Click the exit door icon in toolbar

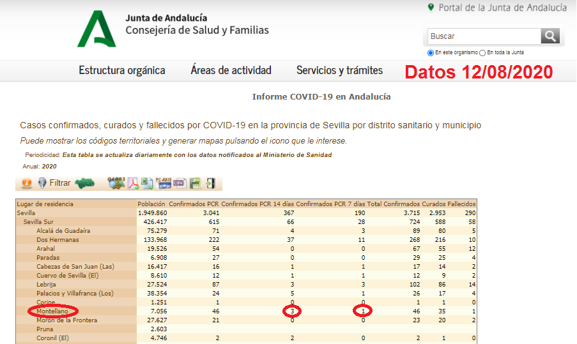coord(210,183)
